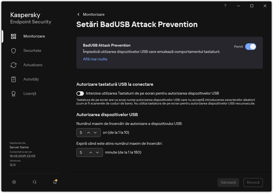Click the authorization attempts number field

[81, 133]
